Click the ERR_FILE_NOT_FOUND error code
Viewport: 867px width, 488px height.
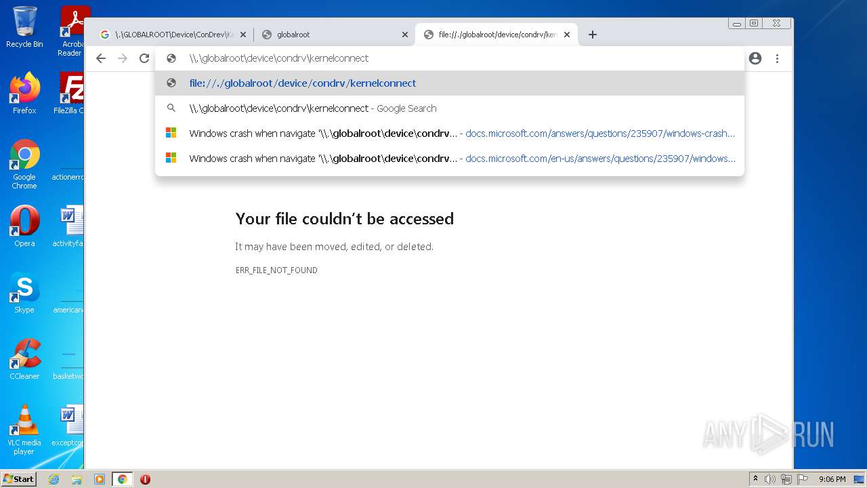pos(276,270)
